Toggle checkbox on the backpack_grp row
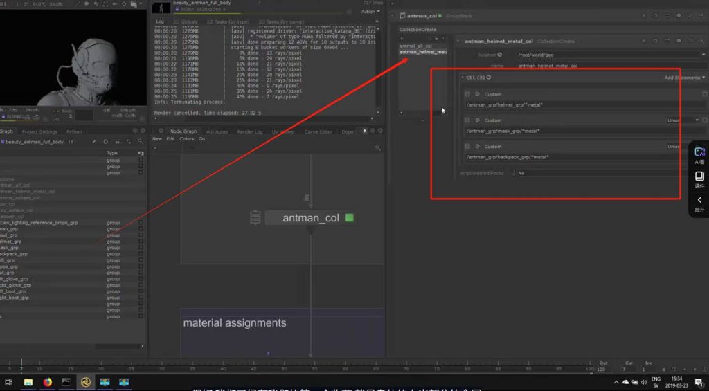The width and height of the screenshot is (709, 391). point(141,254)
